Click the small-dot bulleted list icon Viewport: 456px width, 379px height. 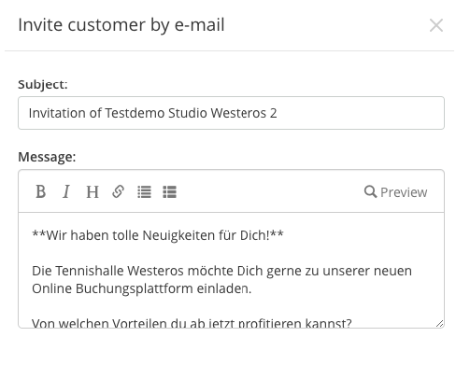pyautogui.click(x=144, y=191)
